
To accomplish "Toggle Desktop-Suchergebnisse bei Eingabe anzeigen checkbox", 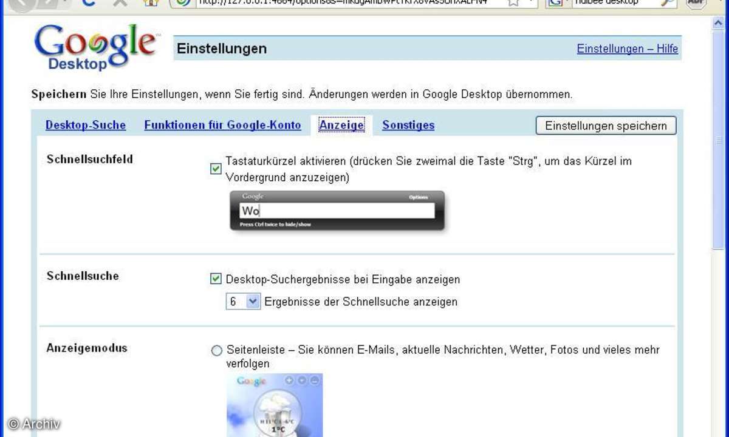I will (216, 279).
